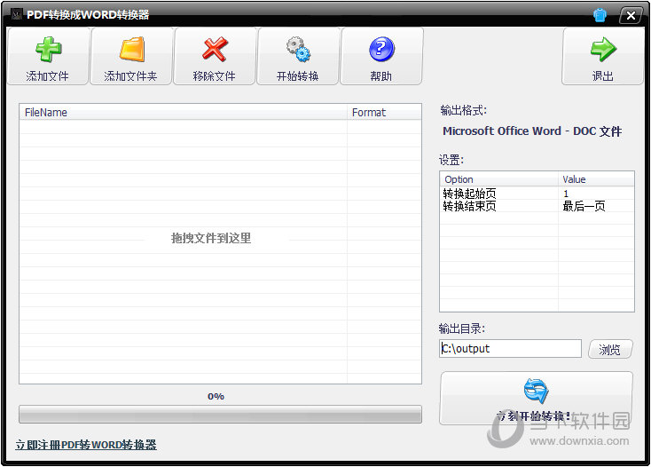Click the end page value 最后一页

[x=584, y=206]
